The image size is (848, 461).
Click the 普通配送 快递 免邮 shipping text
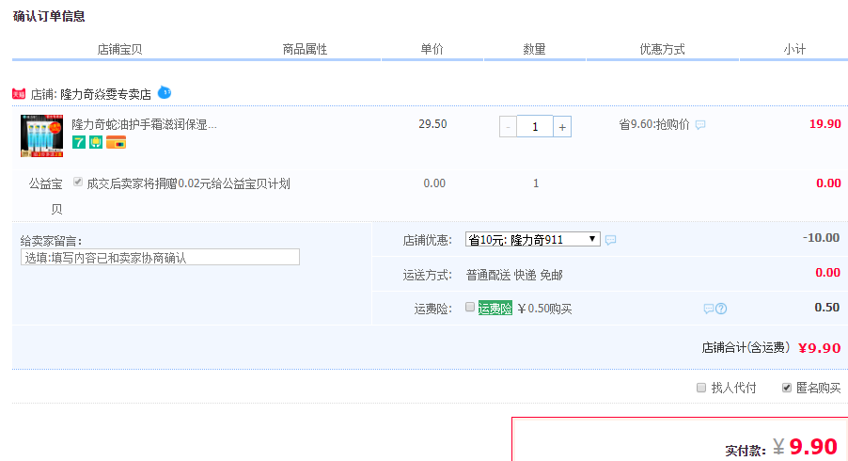[514, 275]
